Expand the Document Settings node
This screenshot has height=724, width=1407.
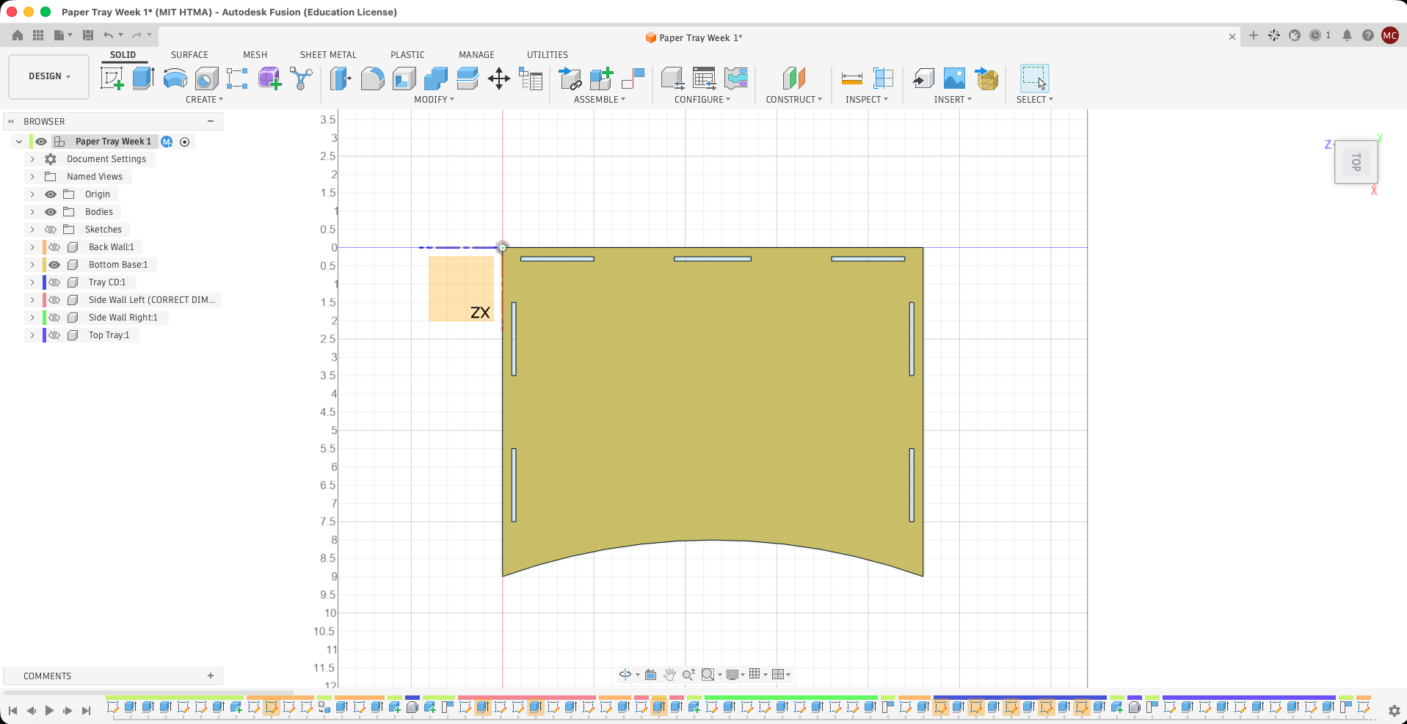click(x=32, y=159)
